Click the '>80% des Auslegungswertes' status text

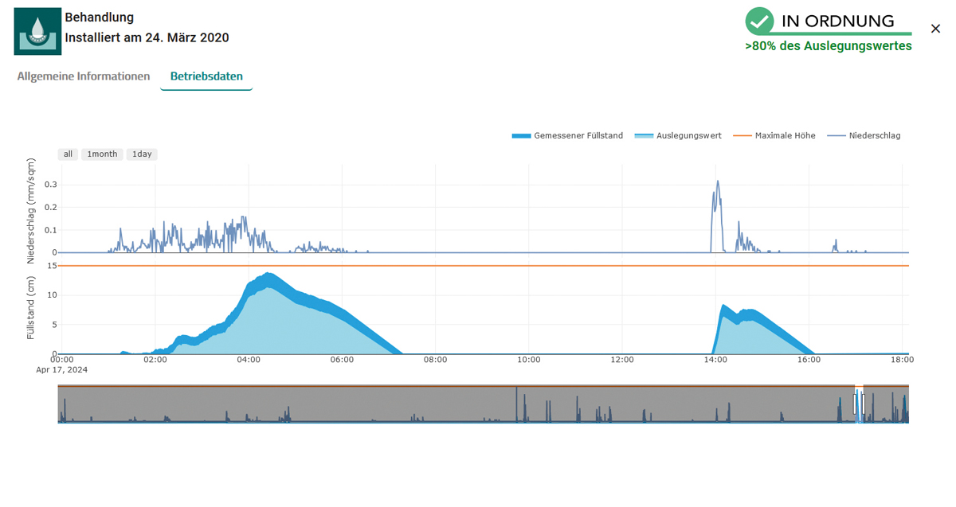tap(829, 46)
